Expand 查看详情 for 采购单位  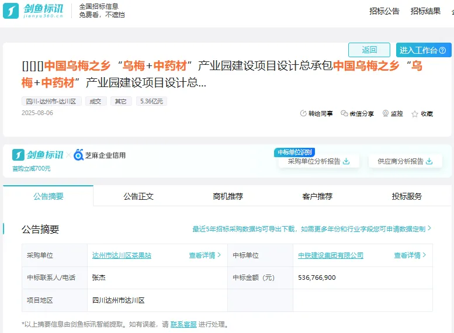click(205, 255)
